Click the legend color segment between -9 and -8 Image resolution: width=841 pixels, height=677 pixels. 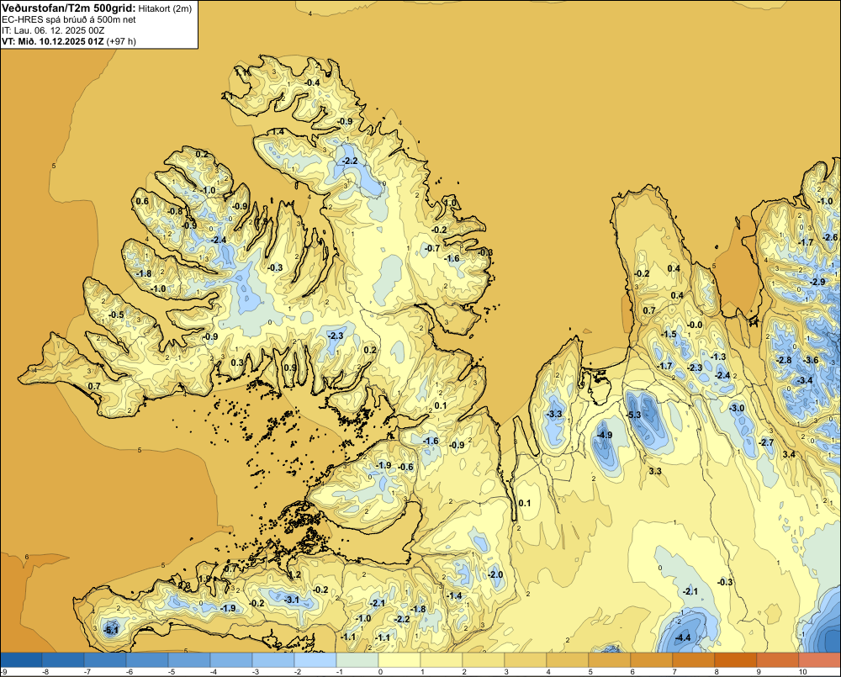(21, 659)
